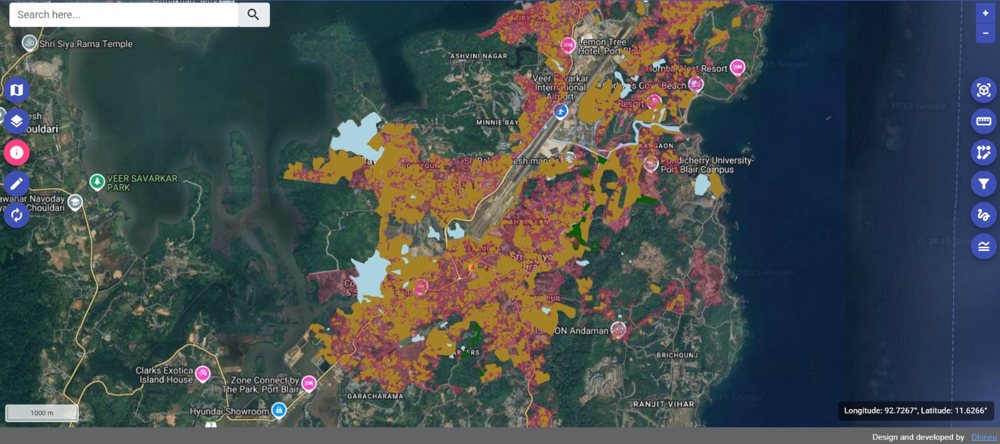Zoom out using the minus button
Viewport: 1000px width, 444px height.
click(985, 33)
